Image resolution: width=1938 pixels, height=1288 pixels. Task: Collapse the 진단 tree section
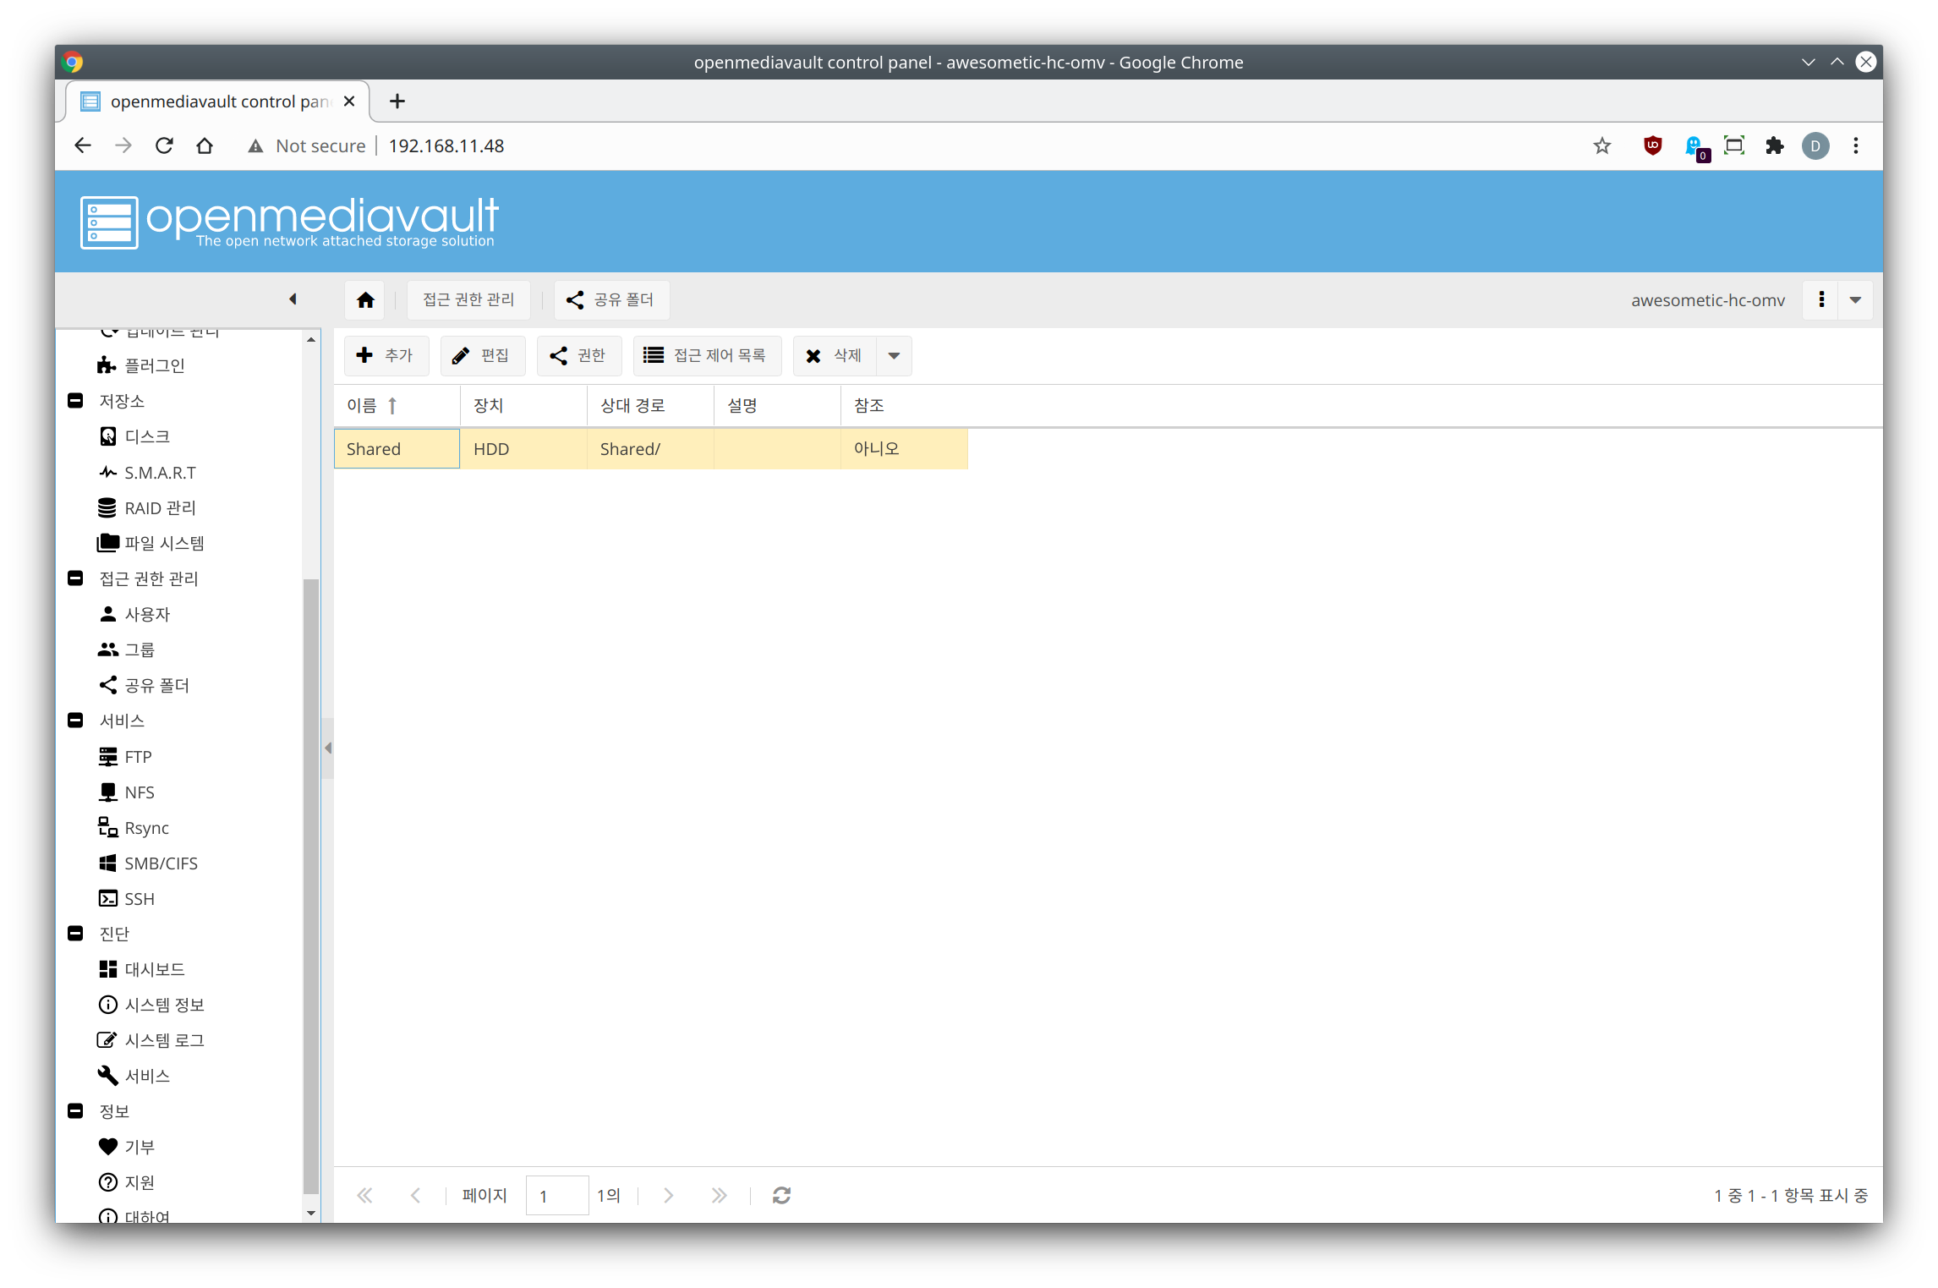[x=75, y=934]
